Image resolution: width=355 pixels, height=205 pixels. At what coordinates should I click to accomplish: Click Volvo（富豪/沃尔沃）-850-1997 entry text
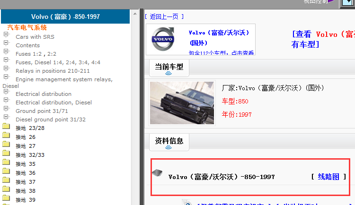click(x=222, y=177)
